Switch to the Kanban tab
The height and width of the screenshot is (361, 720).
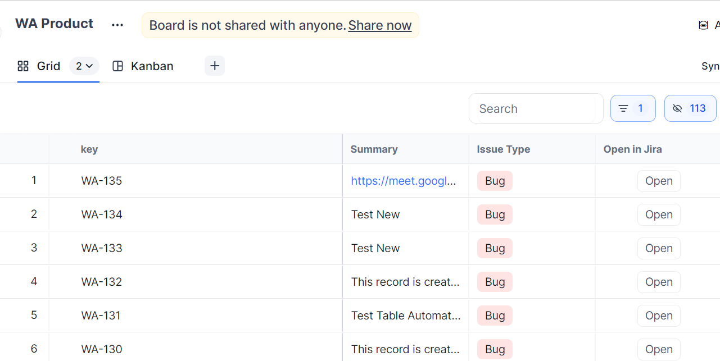click(152, 66)
